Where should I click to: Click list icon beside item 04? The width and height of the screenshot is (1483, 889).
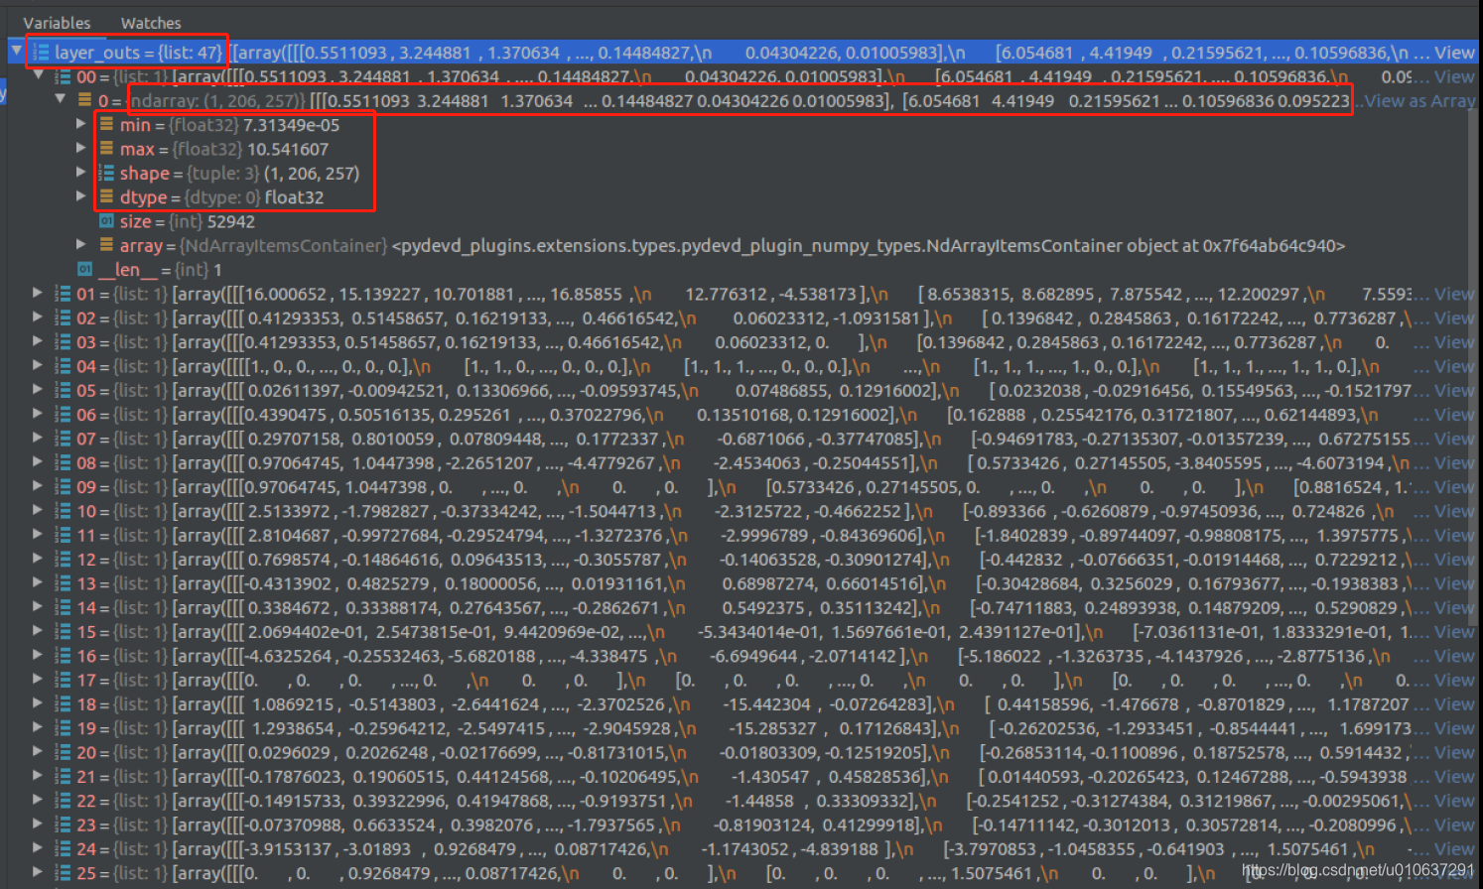click(63, 366)
